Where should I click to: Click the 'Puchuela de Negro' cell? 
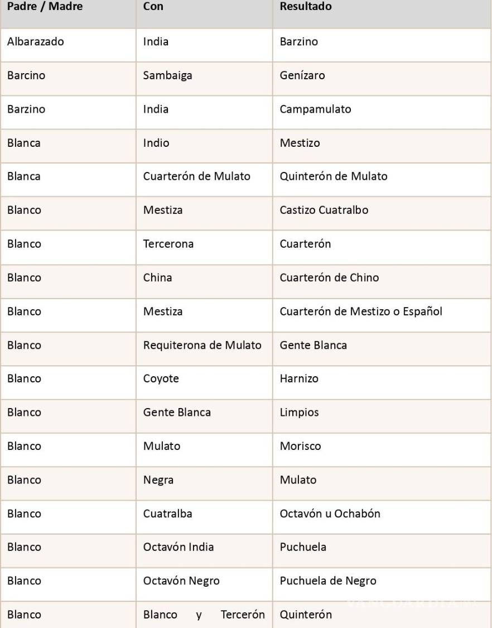tap(328, 581)
